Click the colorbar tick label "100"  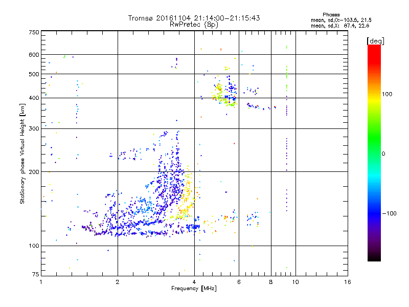coord(387,94)
